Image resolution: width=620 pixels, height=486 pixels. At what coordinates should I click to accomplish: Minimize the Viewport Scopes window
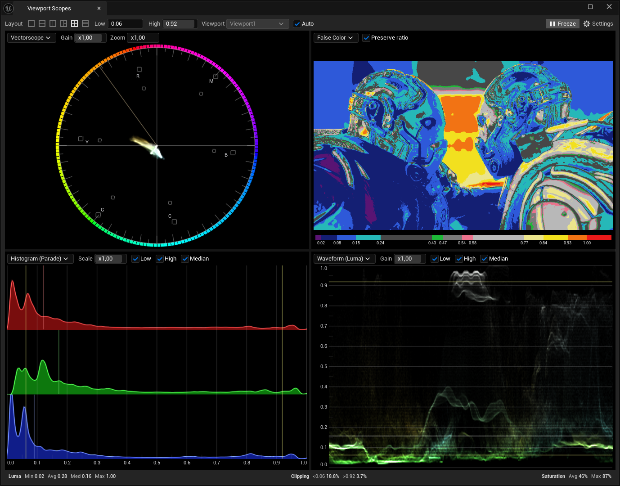571,7
